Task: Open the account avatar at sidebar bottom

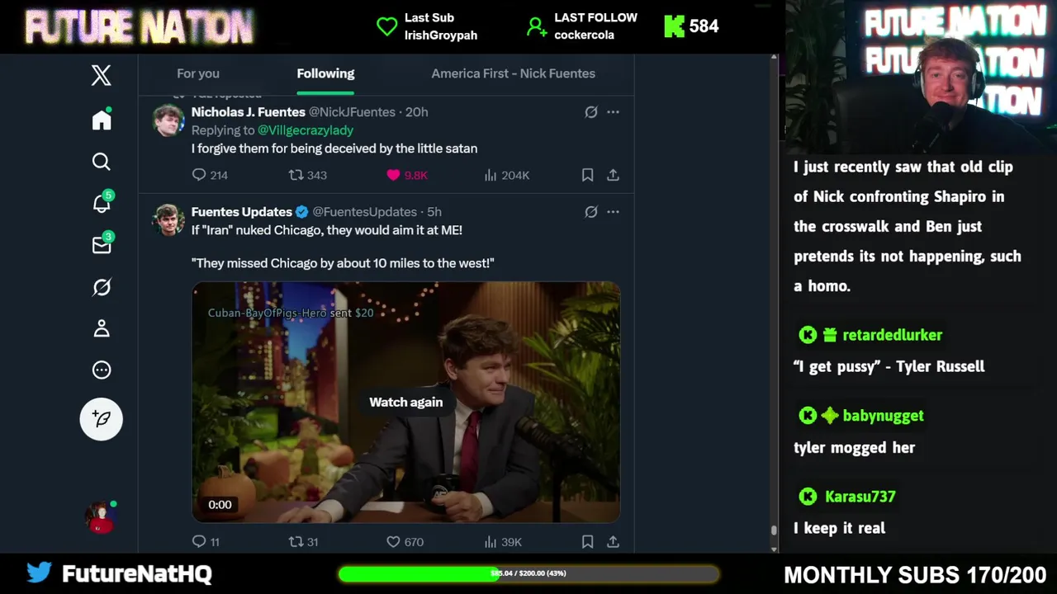Action: [x=101, y=517]
